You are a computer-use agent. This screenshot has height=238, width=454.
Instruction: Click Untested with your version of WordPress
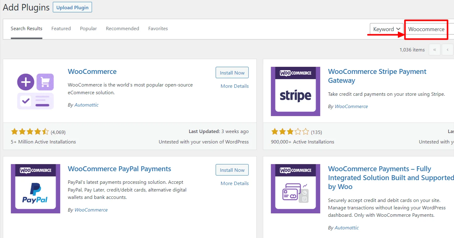(204, 142)
